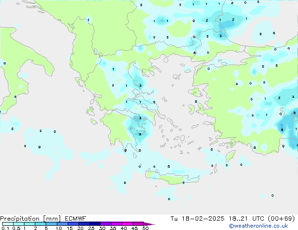The width and height of the screenshot is (298, 230).
Task: Choose the legend color box between 10 and 15
Action: pos(62,224)
